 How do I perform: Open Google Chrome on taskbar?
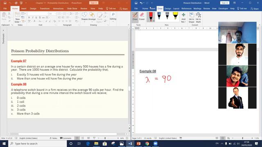pos(147,143)
